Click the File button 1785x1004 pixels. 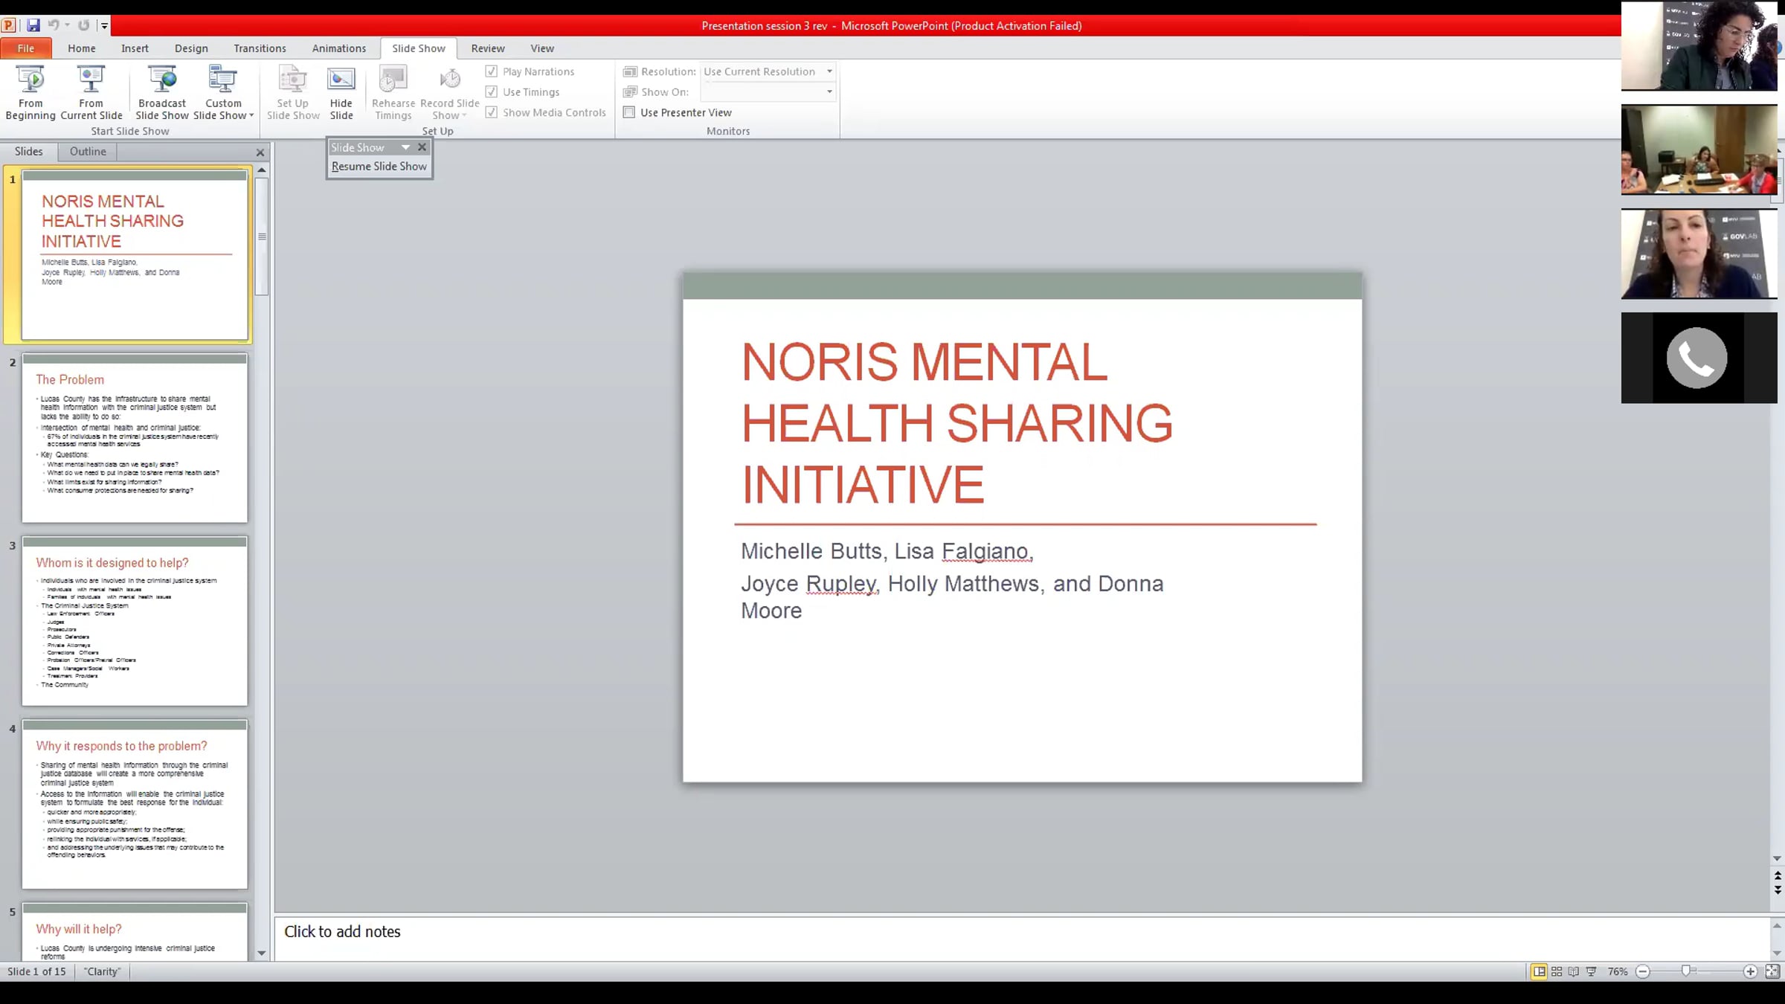point(26,48)
